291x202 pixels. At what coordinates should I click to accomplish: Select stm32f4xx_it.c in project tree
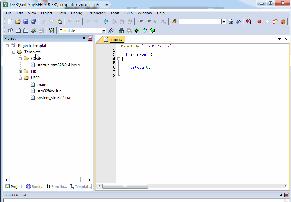coord(49,91)
